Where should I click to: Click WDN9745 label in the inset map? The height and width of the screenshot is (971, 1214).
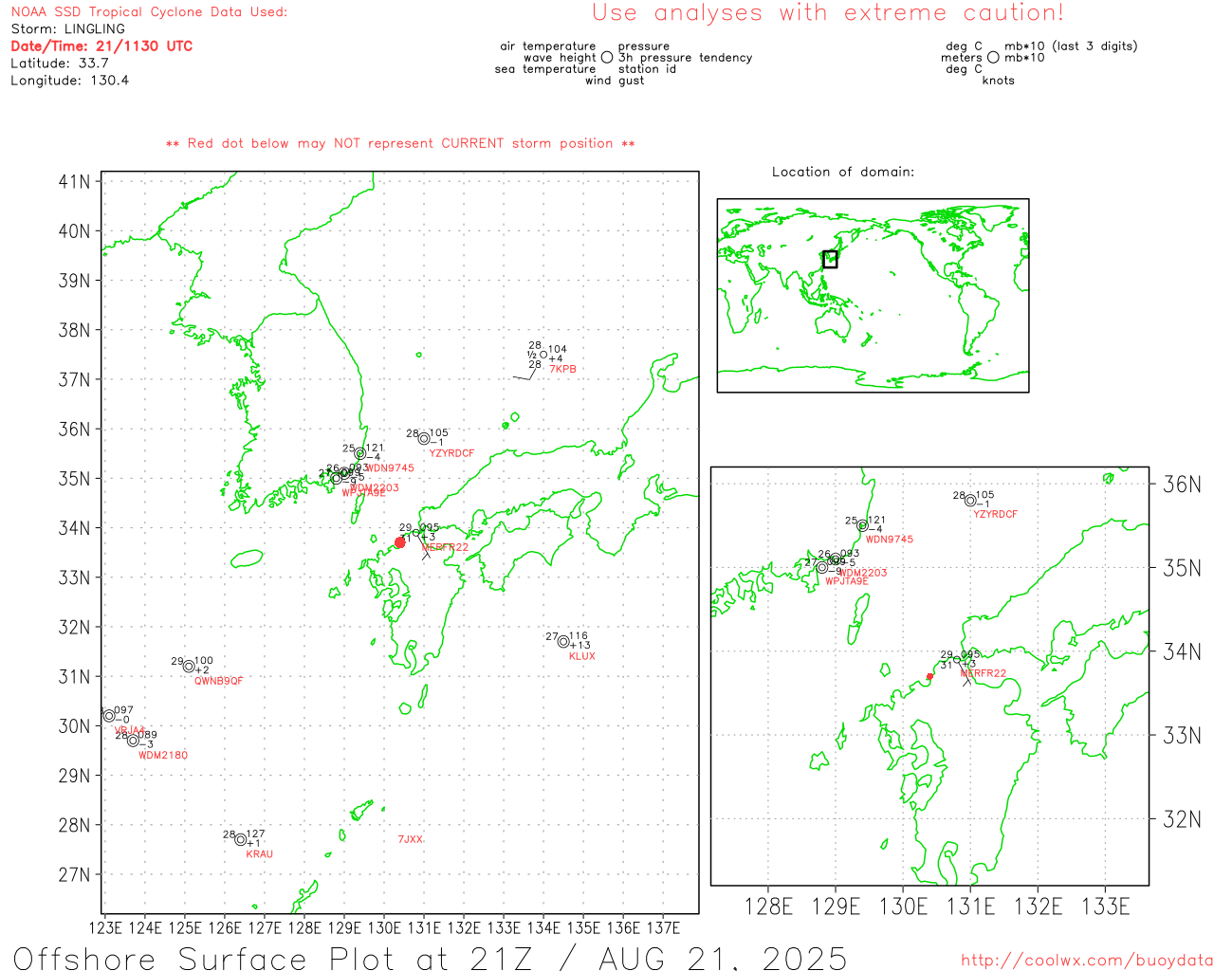click(x=889, y=540)
